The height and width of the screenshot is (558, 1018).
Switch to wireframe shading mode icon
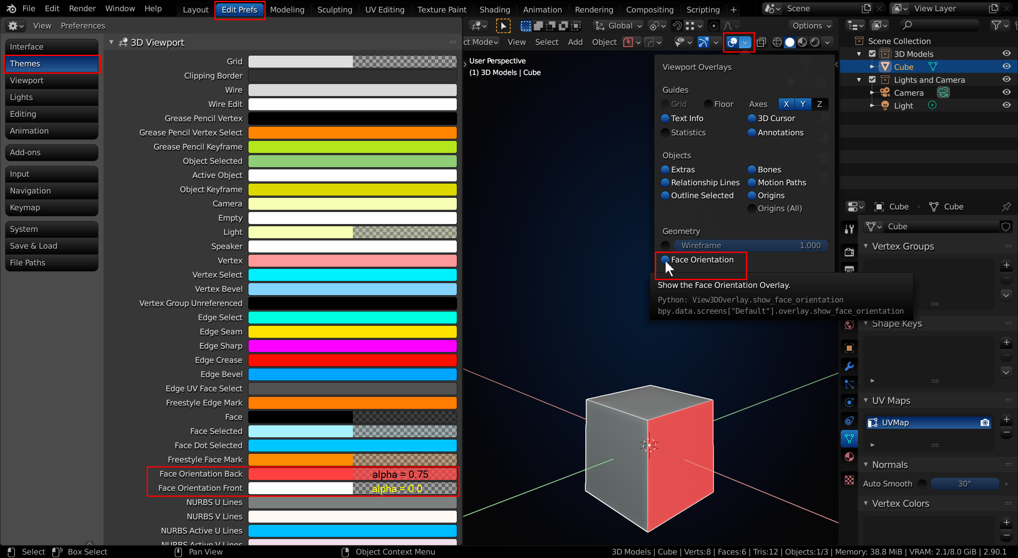777,42
